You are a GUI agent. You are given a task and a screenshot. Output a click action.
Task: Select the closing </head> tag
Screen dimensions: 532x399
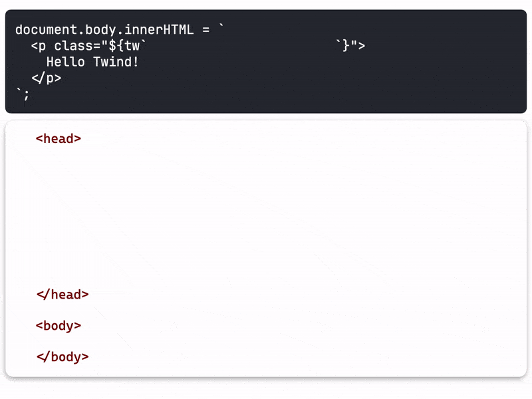coord(63,294)
